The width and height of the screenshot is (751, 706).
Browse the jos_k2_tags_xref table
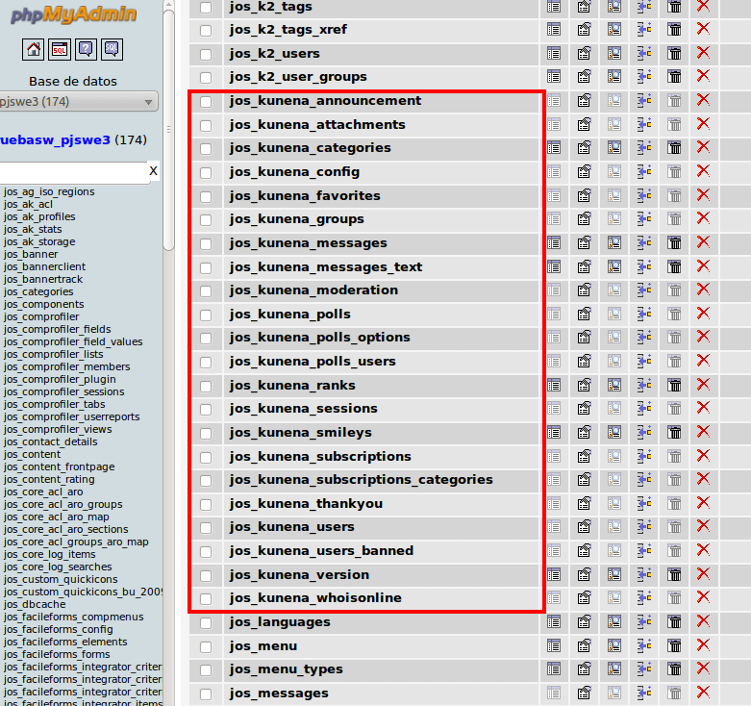[554, 29]
